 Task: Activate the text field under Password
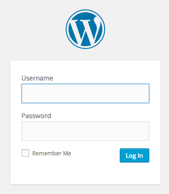point(85,131)
